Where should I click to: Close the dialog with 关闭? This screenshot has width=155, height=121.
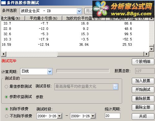143,116
